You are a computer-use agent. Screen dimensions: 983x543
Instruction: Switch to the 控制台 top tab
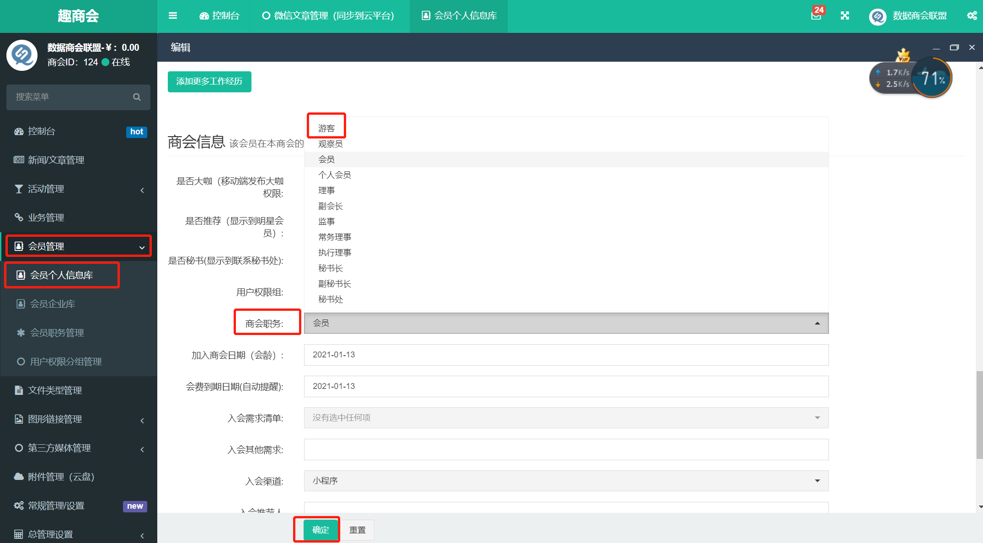point(219,16)
